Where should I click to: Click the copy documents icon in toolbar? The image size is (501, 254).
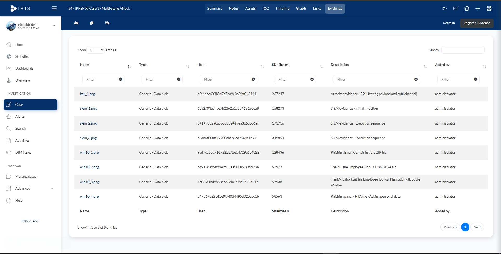tap(92, 23)
